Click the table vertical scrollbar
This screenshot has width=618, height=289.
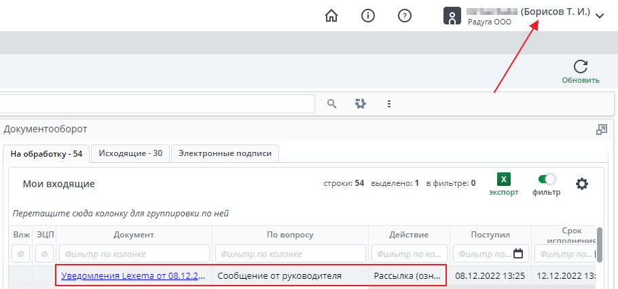(600, 244)
